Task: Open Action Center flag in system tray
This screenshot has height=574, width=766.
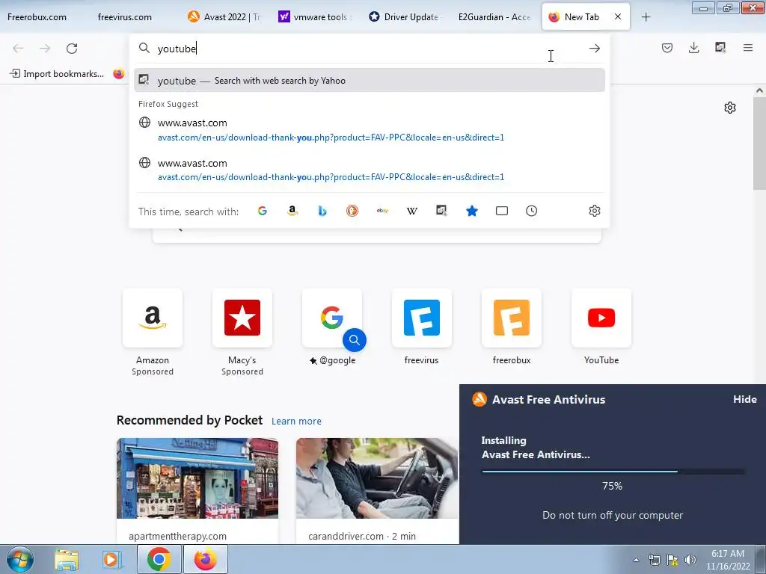Action: [x=672, y=560]
